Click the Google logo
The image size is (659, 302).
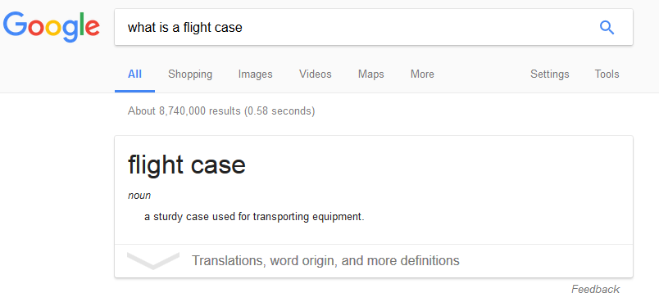pos(52,26)
